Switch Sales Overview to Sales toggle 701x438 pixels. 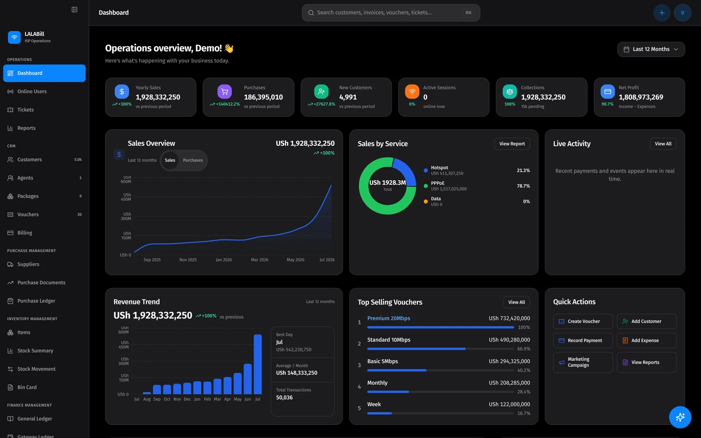click(170, 160)
